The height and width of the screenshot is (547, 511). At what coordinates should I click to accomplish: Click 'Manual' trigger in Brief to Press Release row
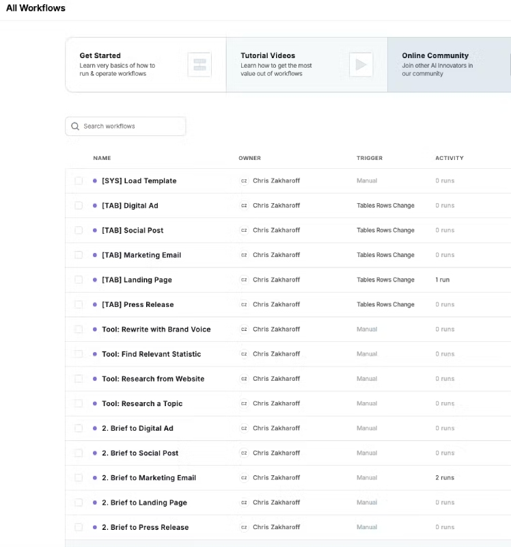[367, 527]
